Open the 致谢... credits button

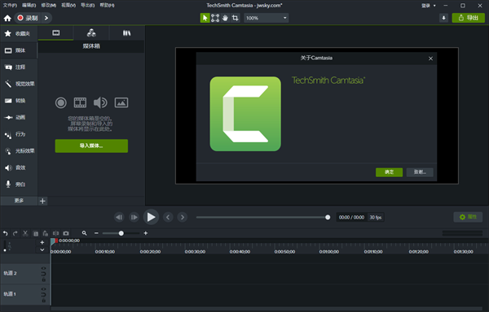tap(420, 172)
